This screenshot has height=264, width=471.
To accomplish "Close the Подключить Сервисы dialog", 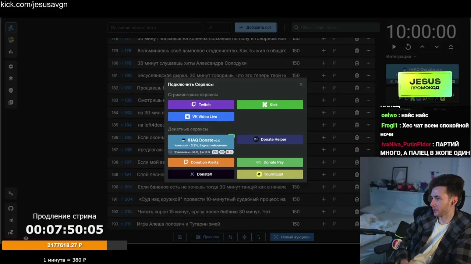I will click(x=301, y=84).
